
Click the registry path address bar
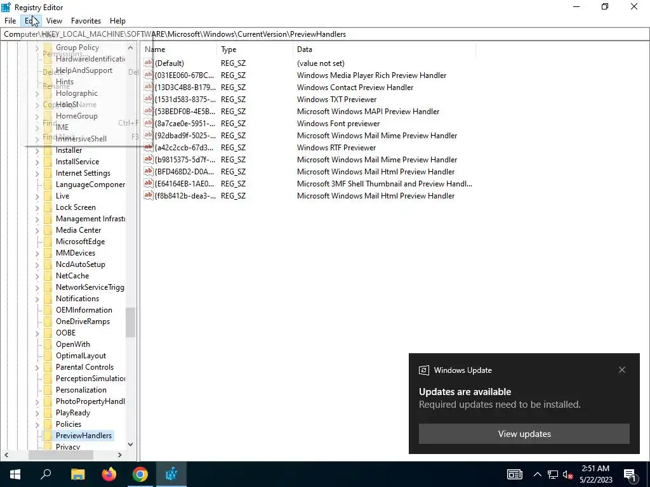point(325,34)
